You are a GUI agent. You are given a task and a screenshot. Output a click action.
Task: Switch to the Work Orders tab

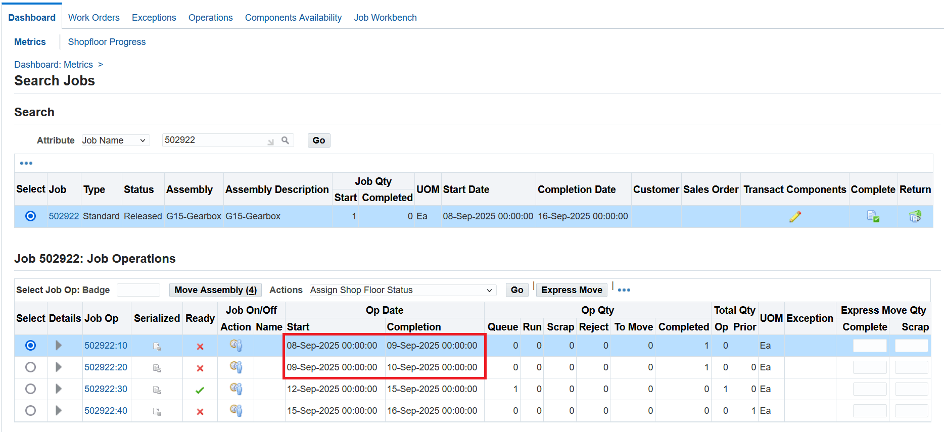tap(94, 18)
